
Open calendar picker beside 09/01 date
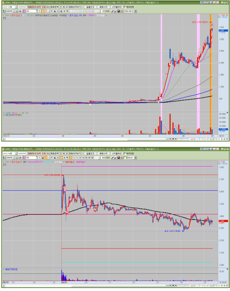[135, 158]
